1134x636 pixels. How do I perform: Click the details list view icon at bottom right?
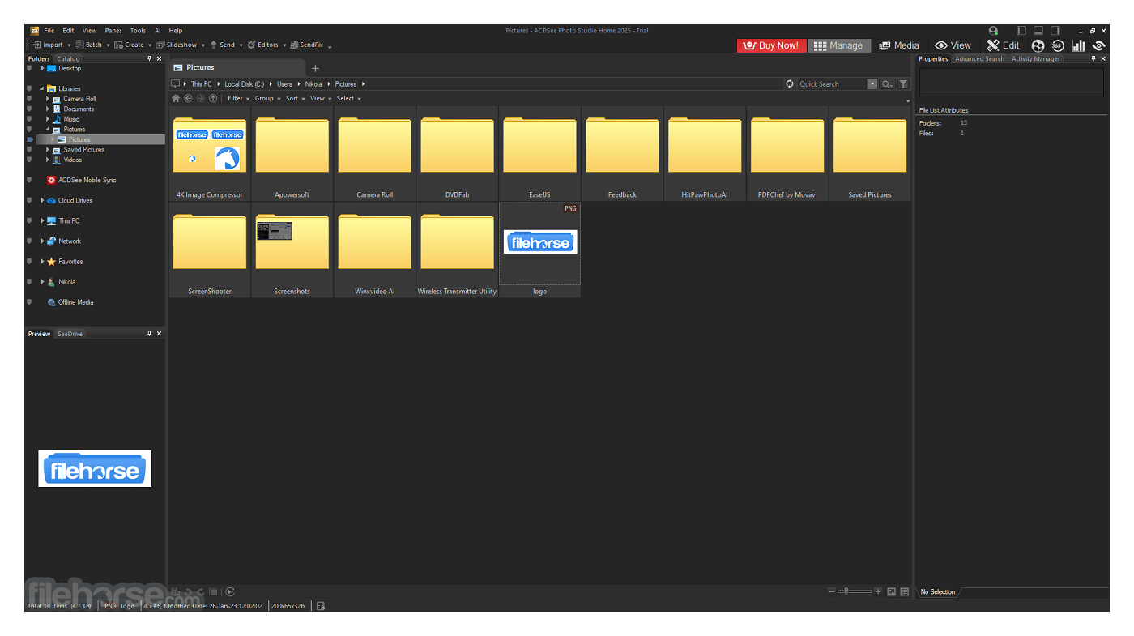(905, 592)
